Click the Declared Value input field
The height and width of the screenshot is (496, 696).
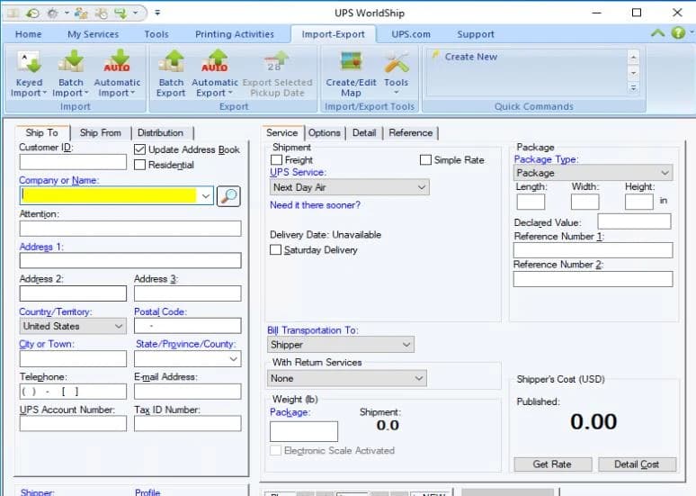click(634, 221)
